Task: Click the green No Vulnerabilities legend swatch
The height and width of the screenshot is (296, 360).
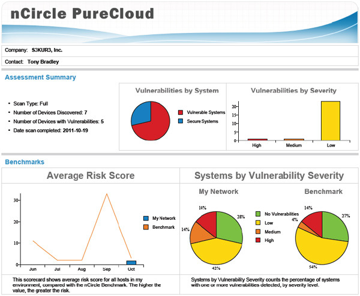Action: point(258,214)
